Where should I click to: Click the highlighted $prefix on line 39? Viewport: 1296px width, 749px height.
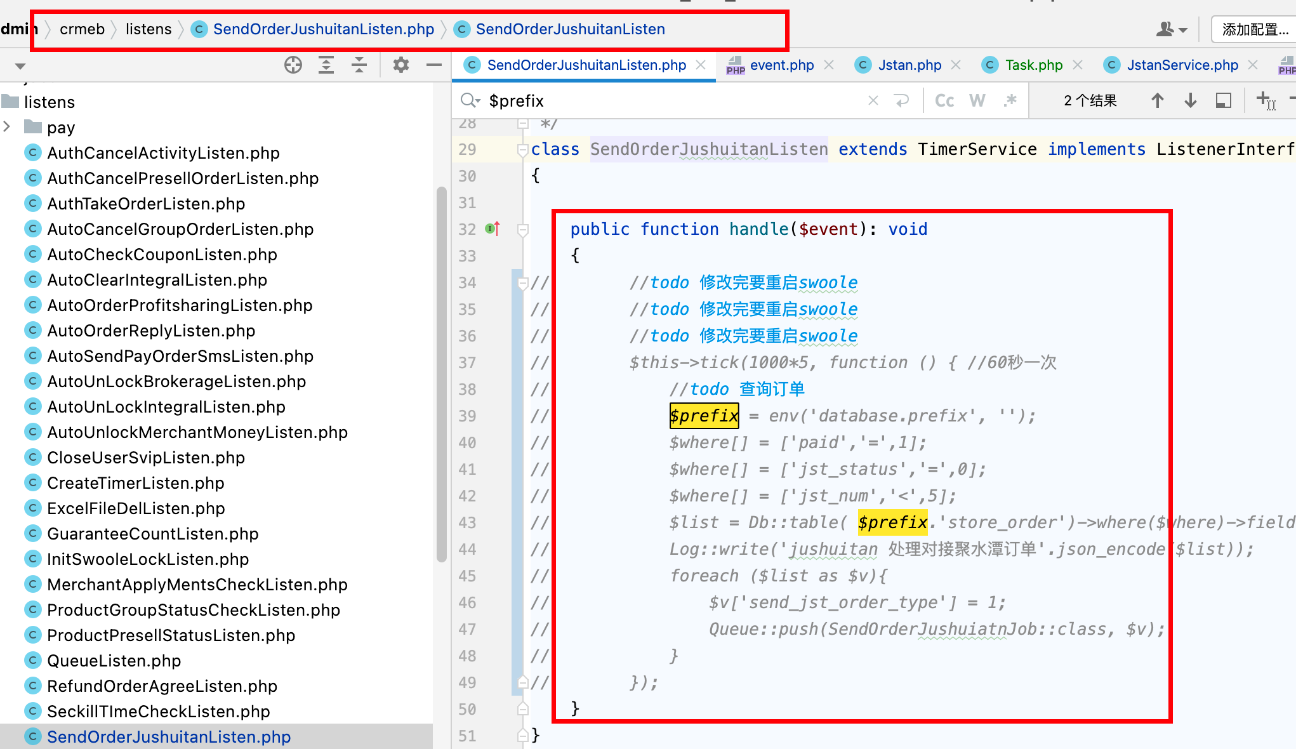point(704,416)
